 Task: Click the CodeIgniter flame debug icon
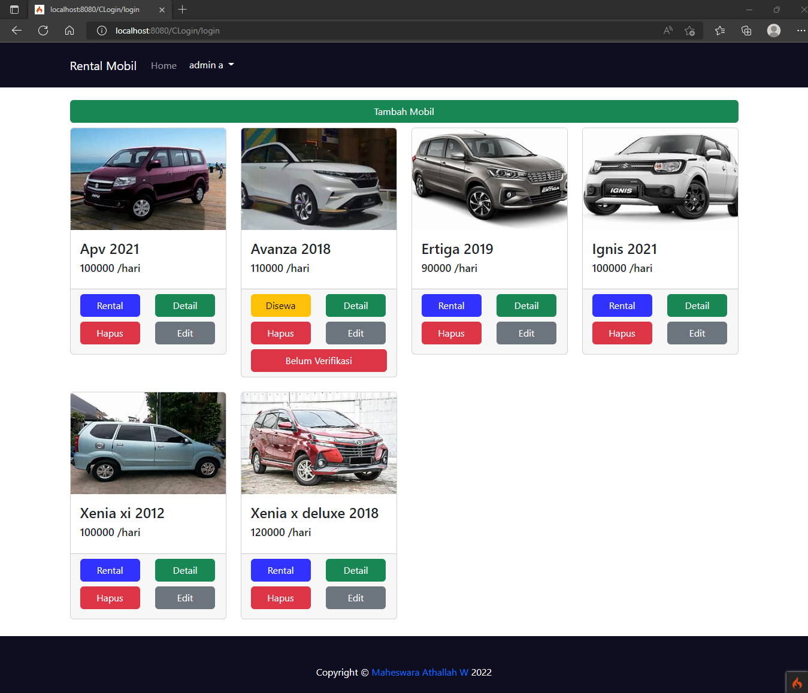[x=797, y=682]
